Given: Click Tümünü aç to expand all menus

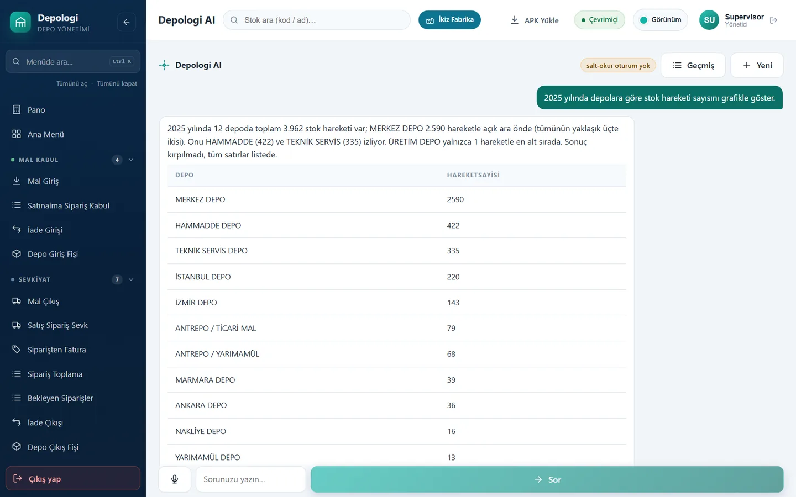Looking at the screenshot, I should click(x=72, y=84).
